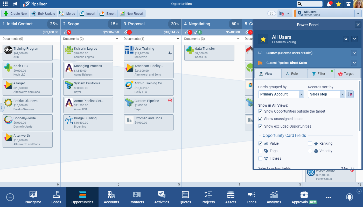Viewport: 363px width, 207px height.
Task: Enable the Ranking card field checkbox
Action: click(x=310, y=144)
